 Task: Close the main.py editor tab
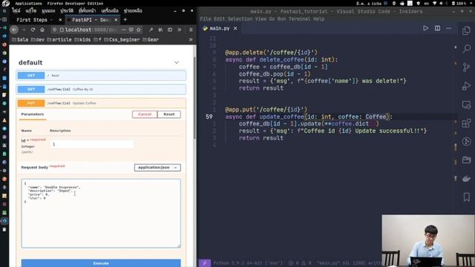click(235, 28)
